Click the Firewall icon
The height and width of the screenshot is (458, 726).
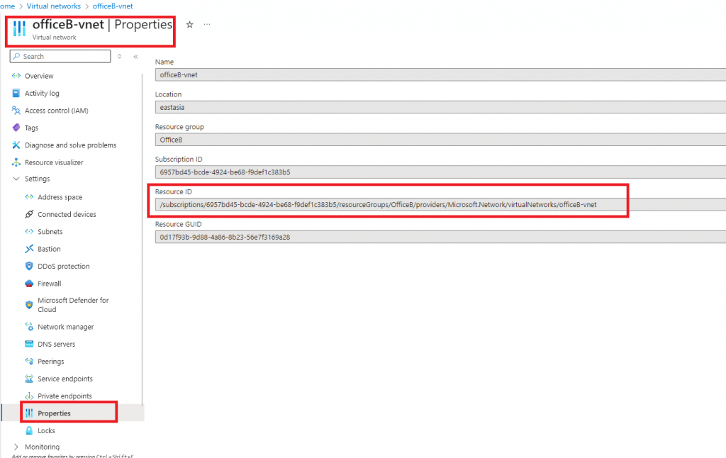click(29, 284)
